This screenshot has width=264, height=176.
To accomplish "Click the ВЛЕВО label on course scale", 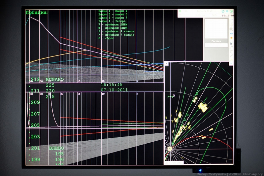I will (56, 148).
